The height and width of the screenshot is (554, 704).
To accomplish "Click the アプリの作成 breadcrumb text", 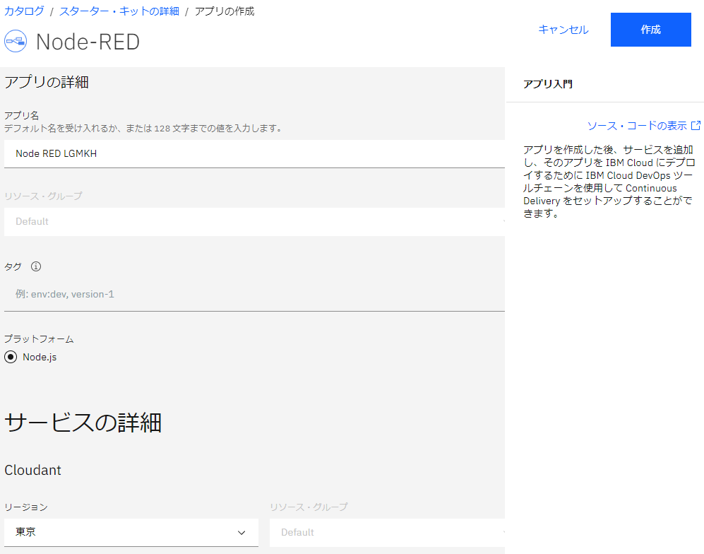I will 225,11.
